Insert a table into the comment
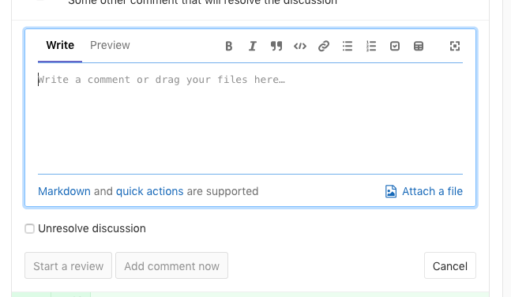Screen dimensions: 511x297 (419, 46)
